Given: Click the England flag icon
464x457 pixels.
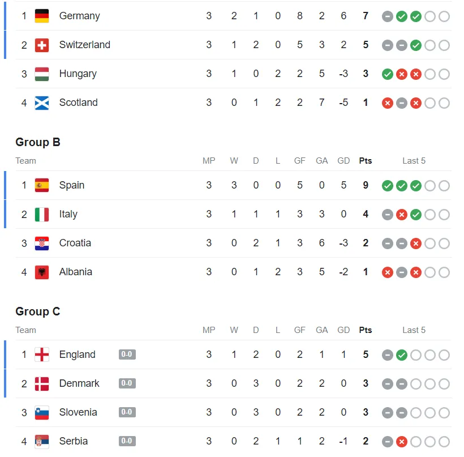Looking at the screenshot, I should [42, 355].
